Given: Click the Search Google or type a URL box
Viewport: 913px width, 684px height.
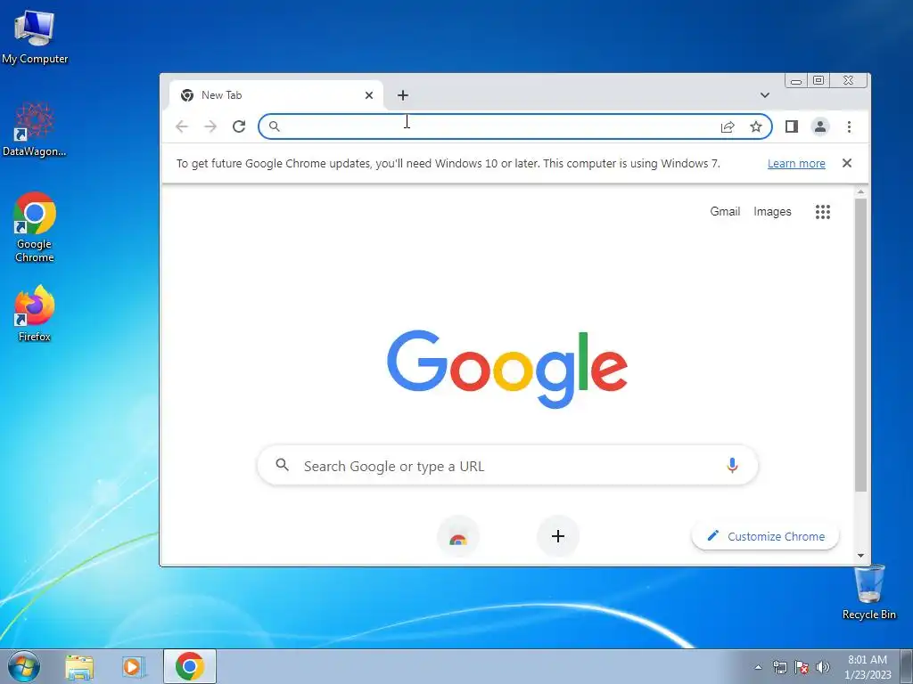Looking at the screenshot, I should click(x=507, y=465).
